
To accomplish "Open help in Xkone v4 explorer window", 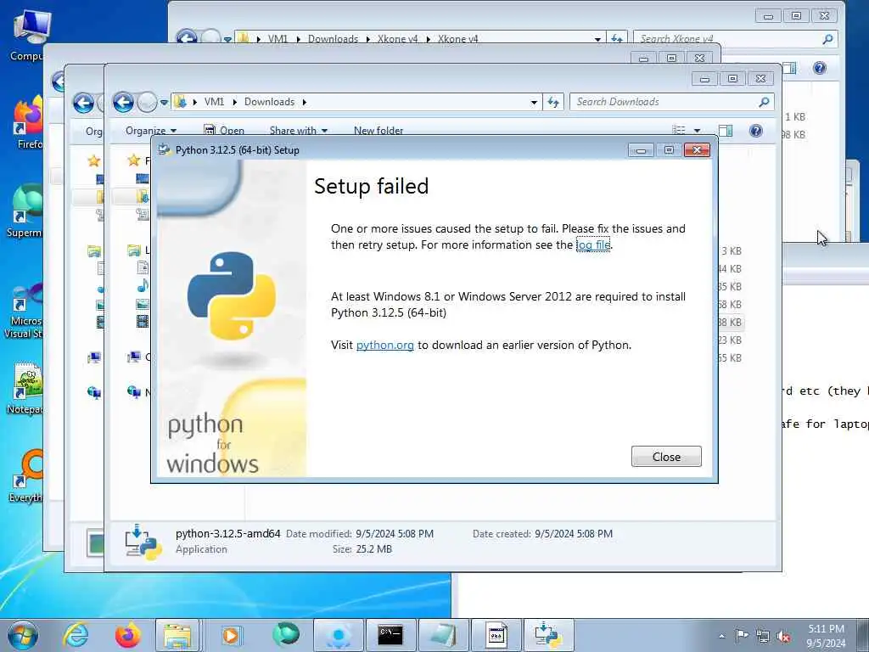I will 819,68.
